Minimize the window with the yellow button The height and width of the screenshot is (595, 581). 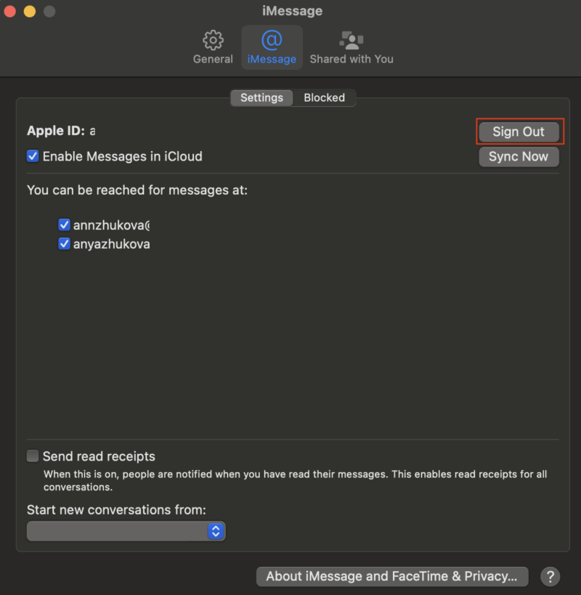30,12
